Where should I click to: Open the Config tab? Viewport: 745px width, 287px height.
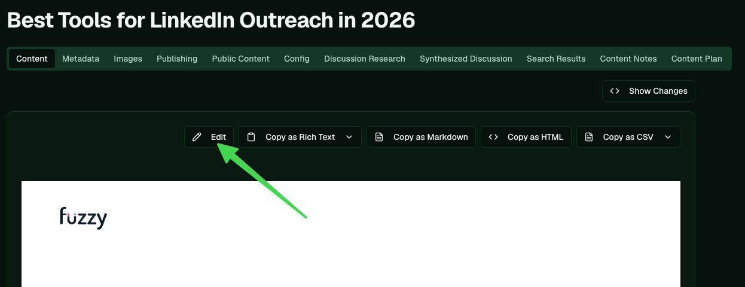[x=297, y=59]
